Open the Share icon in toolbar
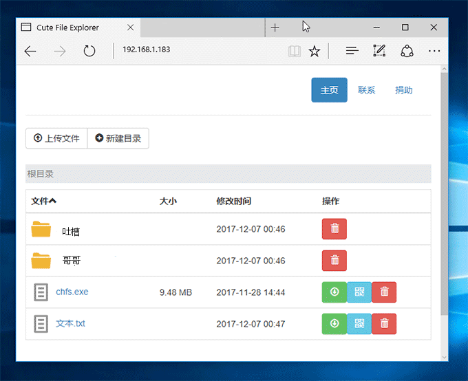This screenshot has width=468, height=381. (407, 51)
